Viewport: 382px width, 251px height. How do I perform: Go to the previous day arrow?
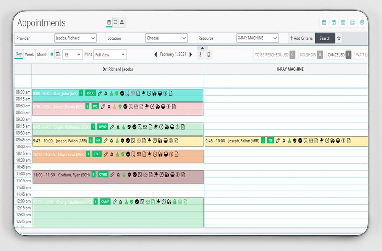pos(156,54)
